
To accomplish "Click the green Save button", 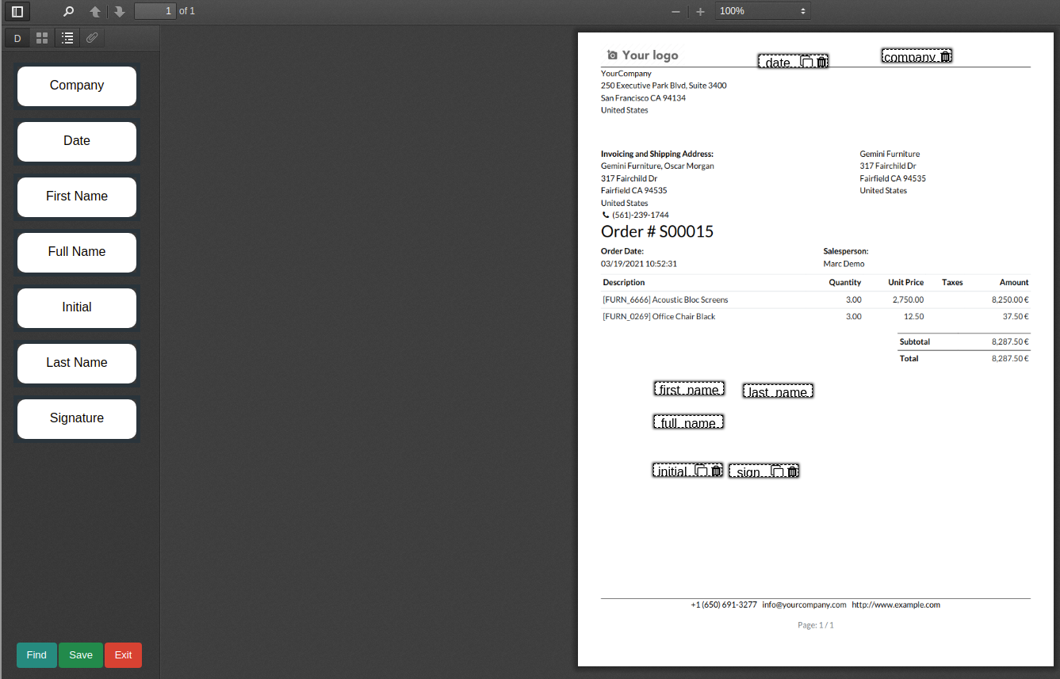I will 81,655.
